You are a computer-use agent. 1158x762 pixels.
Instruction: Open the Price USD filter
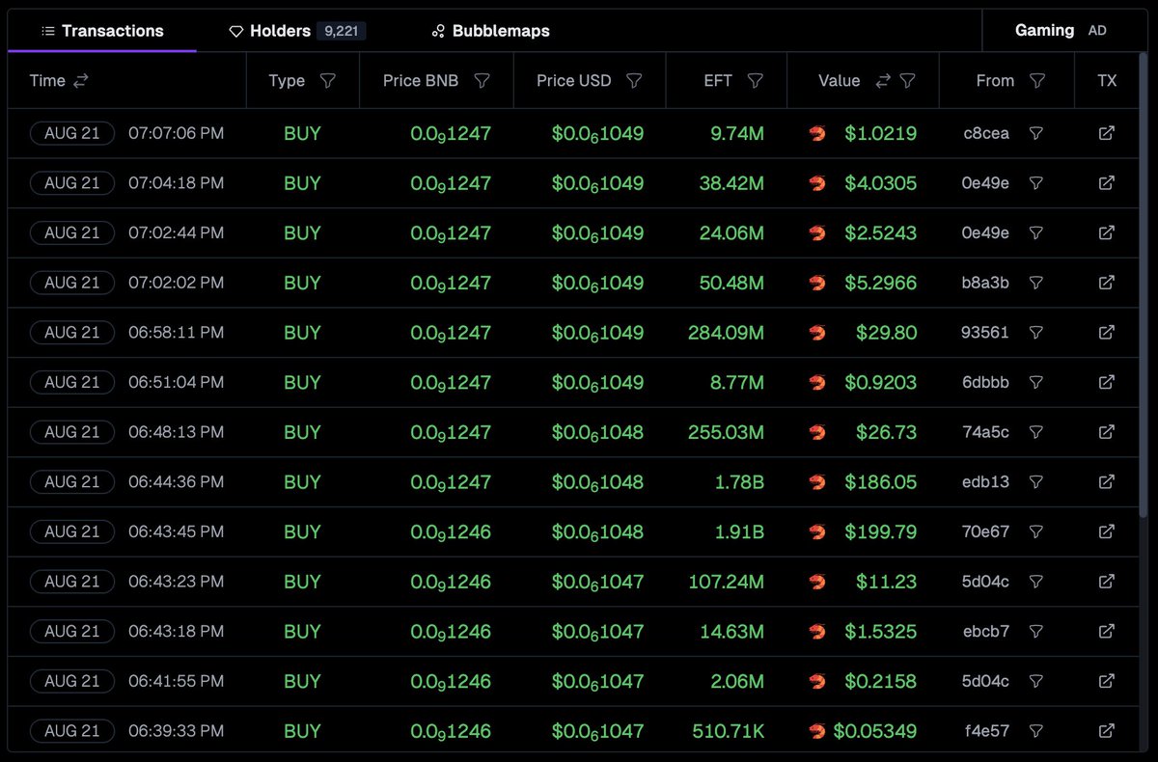pyautogui.click(x=634, y=81)
